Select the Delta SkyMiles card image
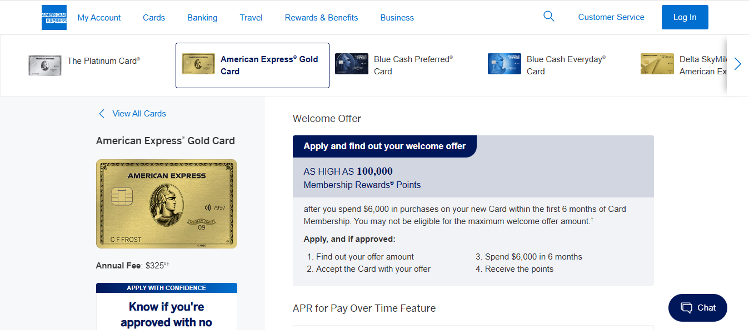749x330 pixels. [x=657, y=64]
